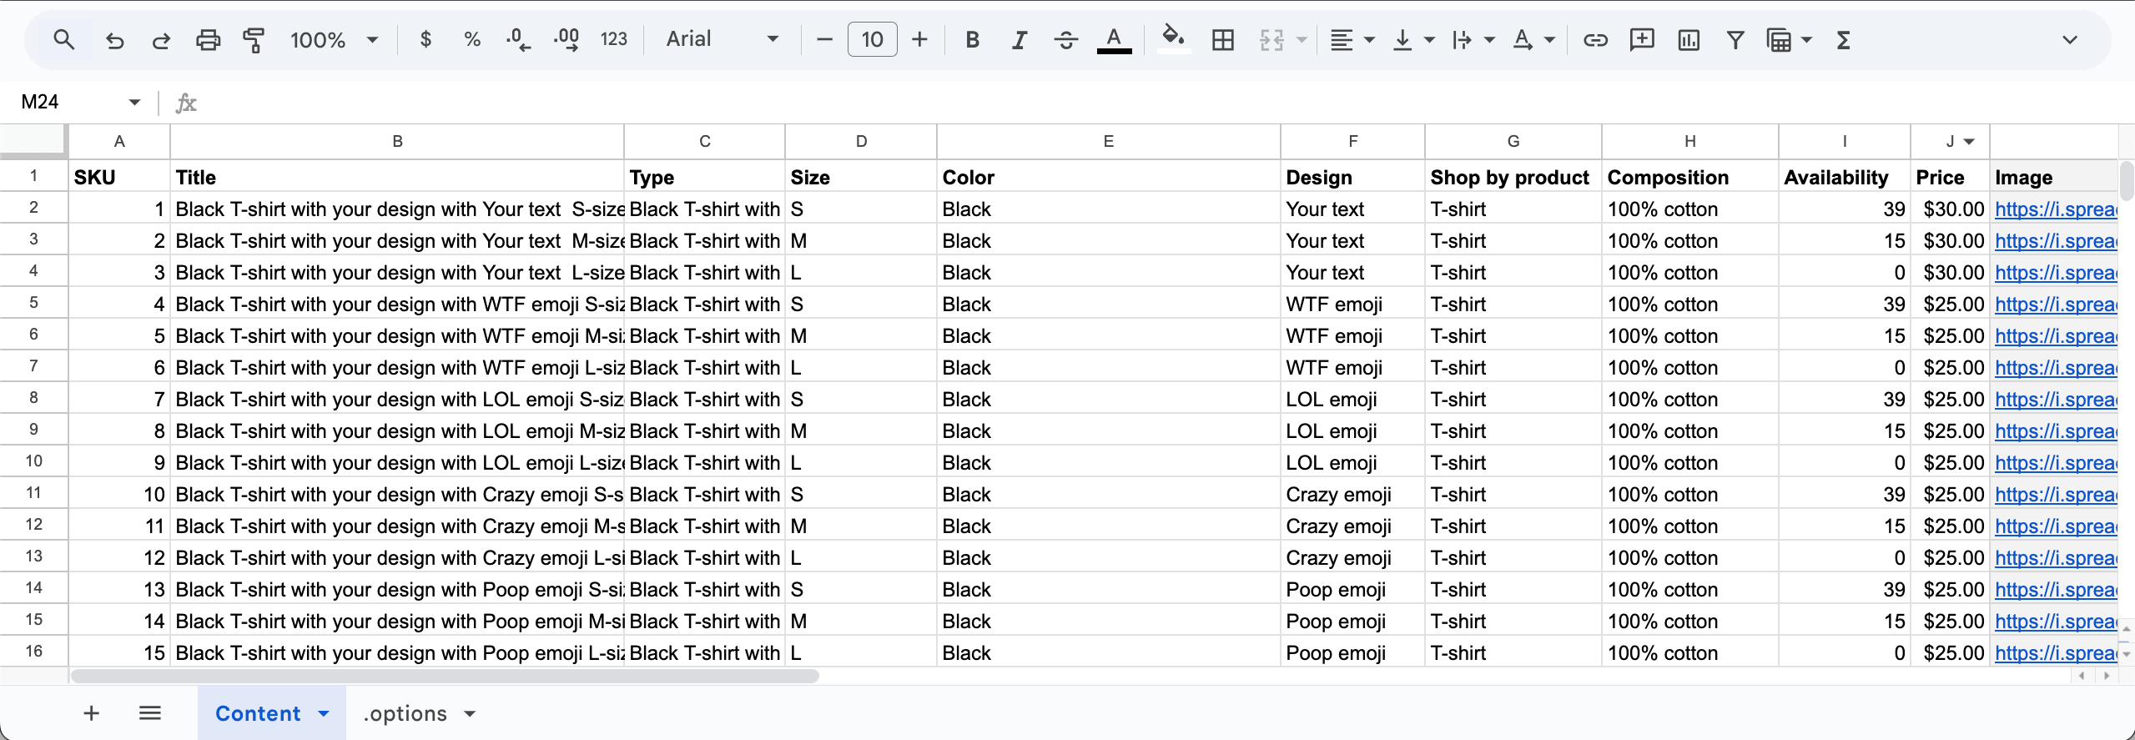Image resolution: width=2135 pixels, height=740 pixels.
Task: Expand merge cells options arrow
Action: (1301, 39)
